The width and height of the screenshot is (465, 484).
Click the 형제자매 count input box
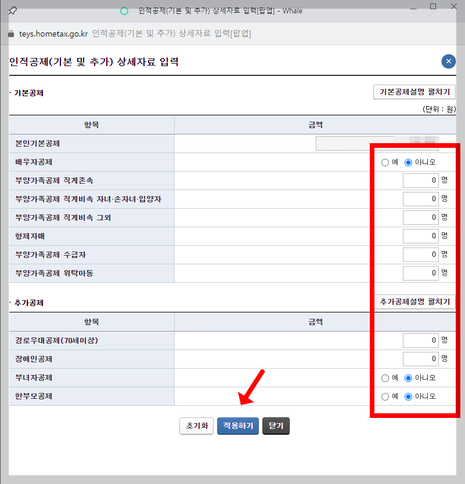coord(420,236)
